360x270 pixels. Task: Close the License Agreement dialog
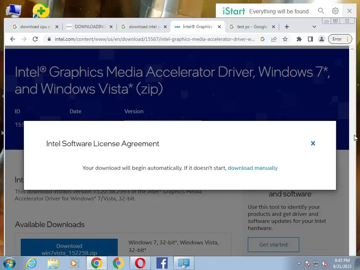pos(313,143)
